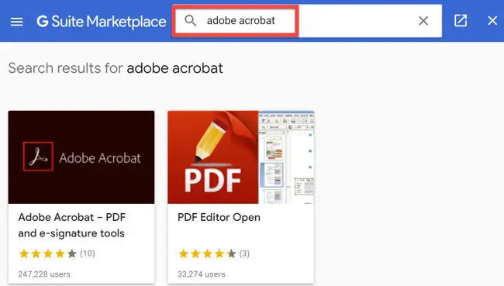
Task: Select the Adobe Acrobat – PDF and e-signature tools title
Action: click(x=72, y=225)
